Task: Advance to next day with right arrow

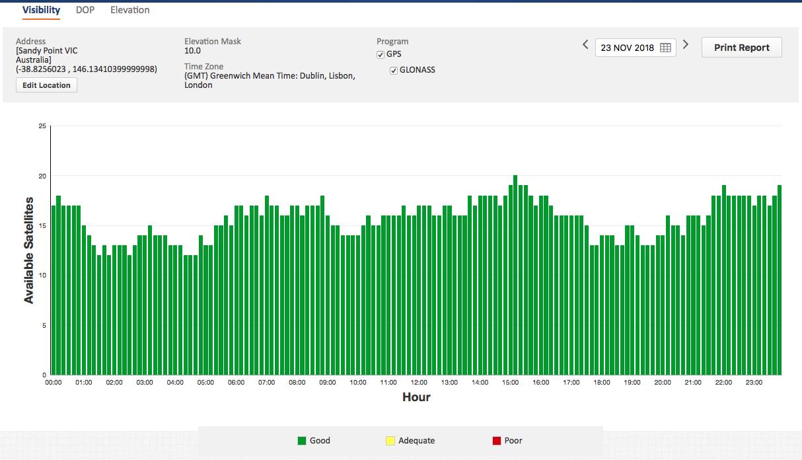Action: click(x=686, y=45)
